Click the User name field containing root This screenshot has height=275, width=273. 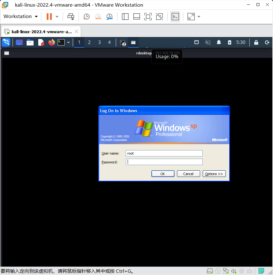point(164,153)
